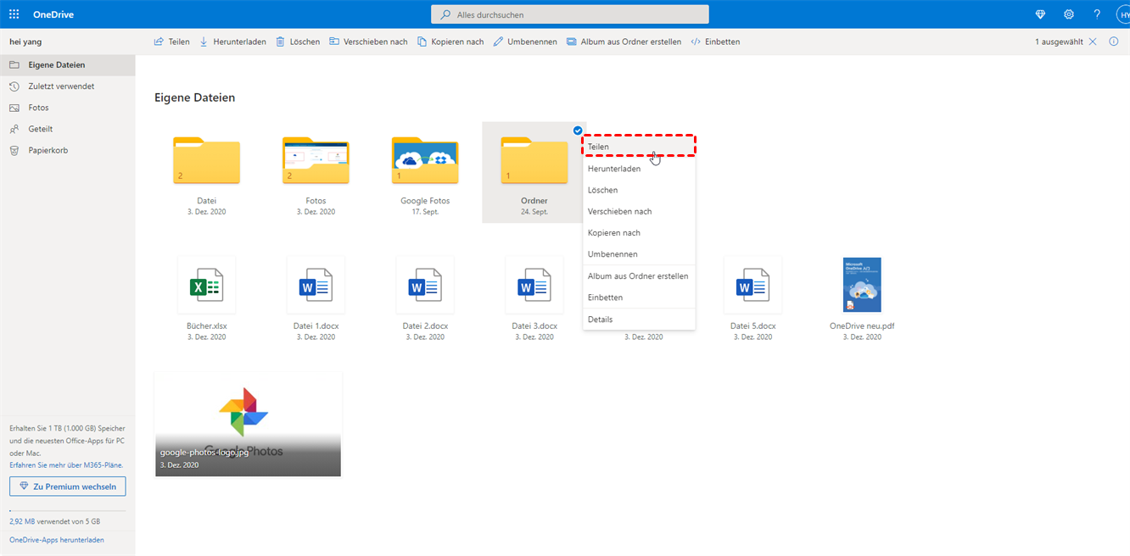Go to Papierkorb in the sidebar

coord(48,150)
